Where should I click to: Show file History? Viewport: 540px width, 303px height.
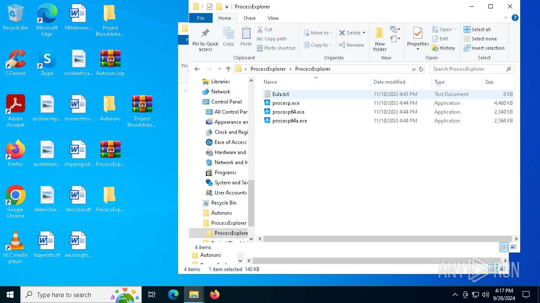coord(443,48)
